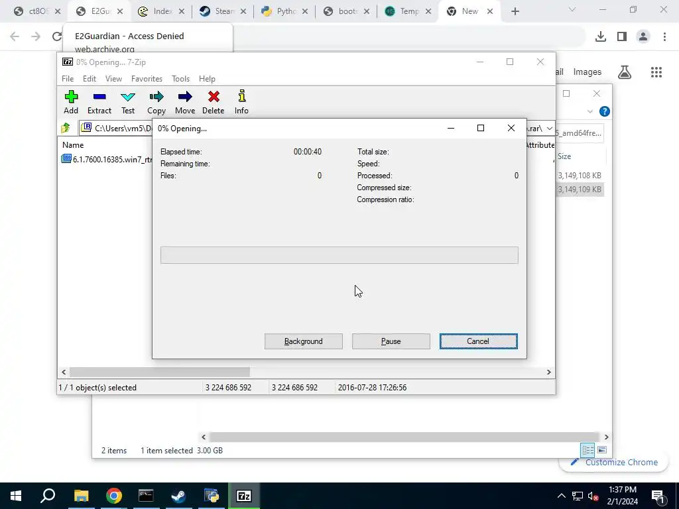Click Size column header in Explorer
679x509 pixels.
tap(564, 156)
